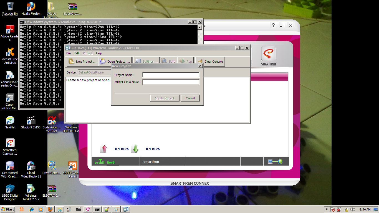Click the download arrow icon in Smartfren Connex
This screenshot has height=213, width=379.
[x=135, y=149]
